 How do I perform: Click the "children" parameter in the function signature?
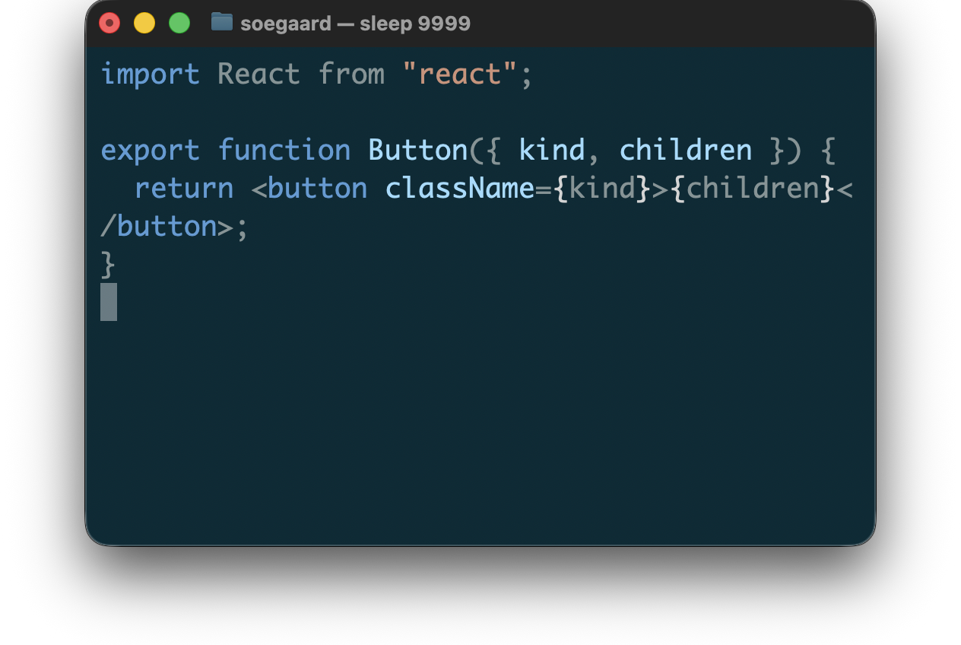point(686,150)
